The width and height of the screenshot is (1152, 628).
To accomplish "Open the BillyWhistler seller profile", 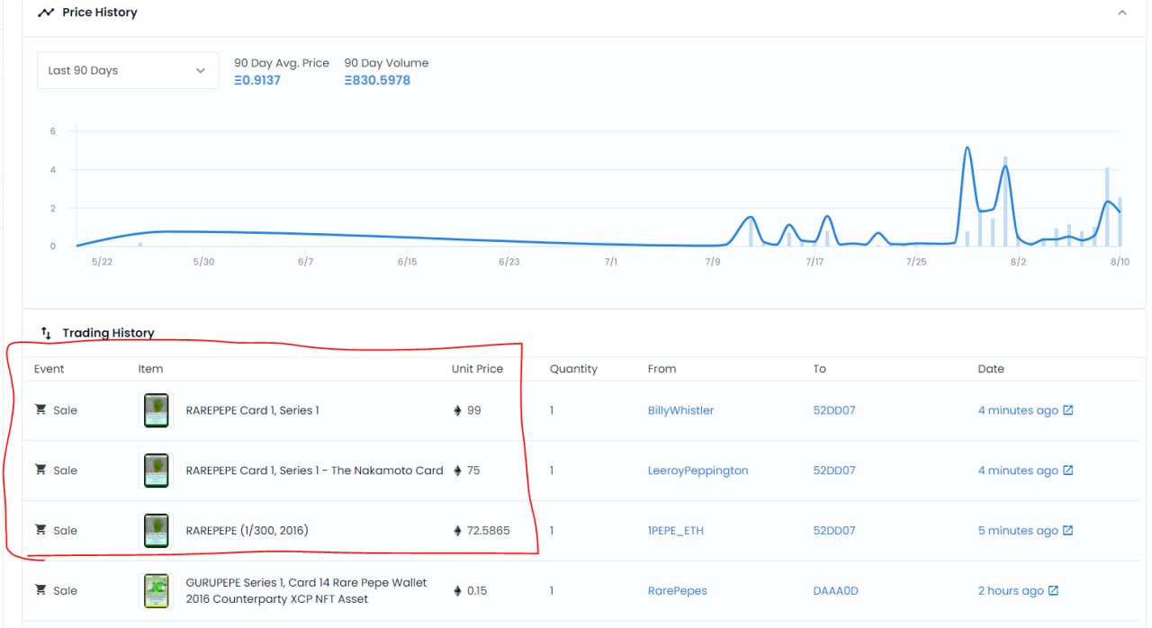I will tap(680, 410).
